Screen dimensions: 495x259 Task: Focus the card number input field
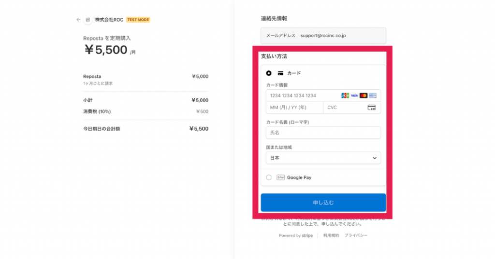(302, 95)
